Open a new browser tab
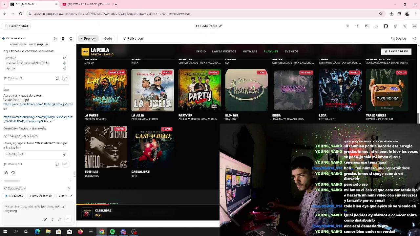Screen dimensions: 420x236 click(x=116, y=4)
